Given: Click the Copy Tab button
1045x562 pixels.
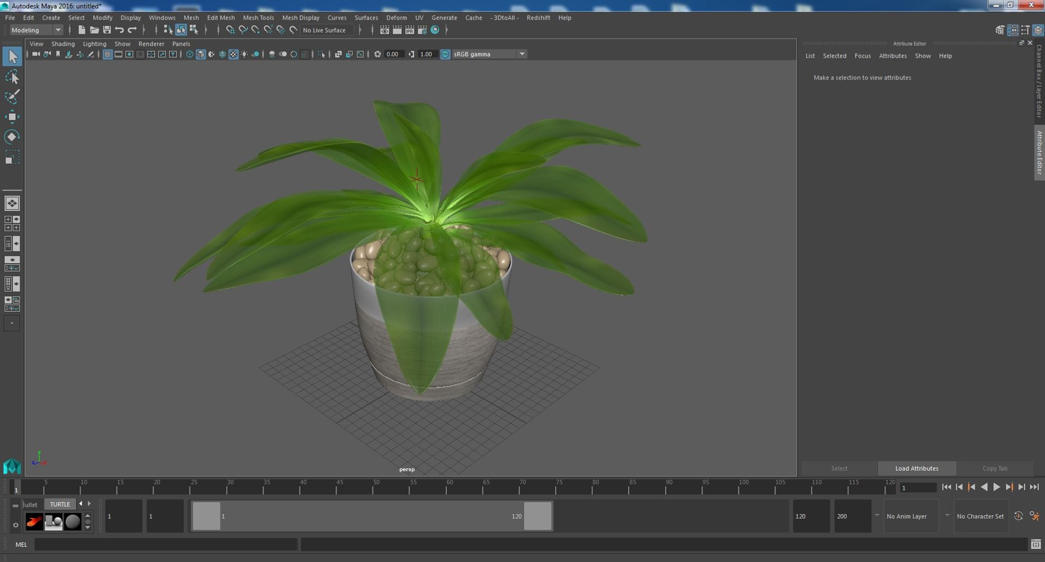Looking at the screenshot, I should pyautogui.click(x=994, y=468).
